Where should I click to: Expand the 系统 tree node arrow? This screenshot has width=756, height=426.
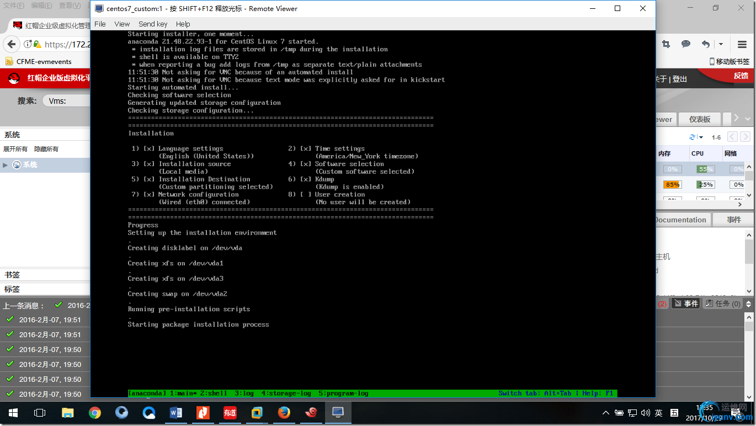pos(6,164)
